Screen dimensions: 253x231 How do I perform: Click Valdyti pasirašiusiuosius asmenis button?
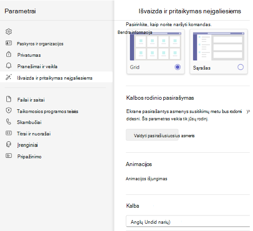(x=152, y=135)
